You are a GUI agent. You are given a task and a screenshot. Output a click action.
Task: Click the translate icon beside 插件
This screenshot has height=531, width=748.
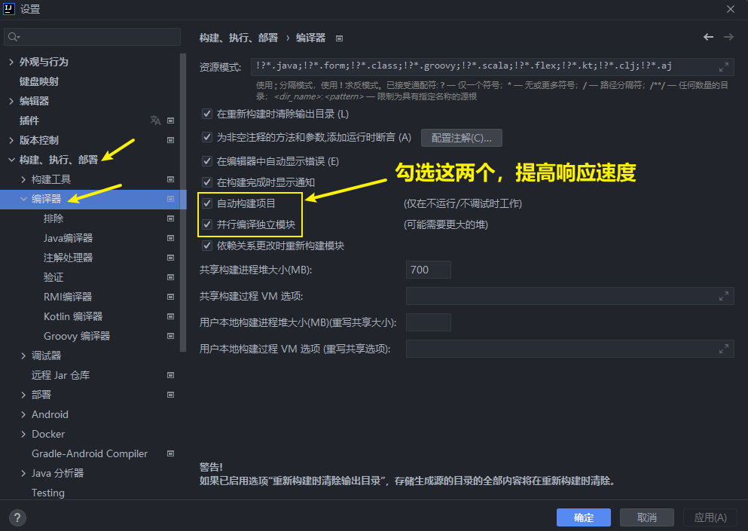tap(155, 121)
